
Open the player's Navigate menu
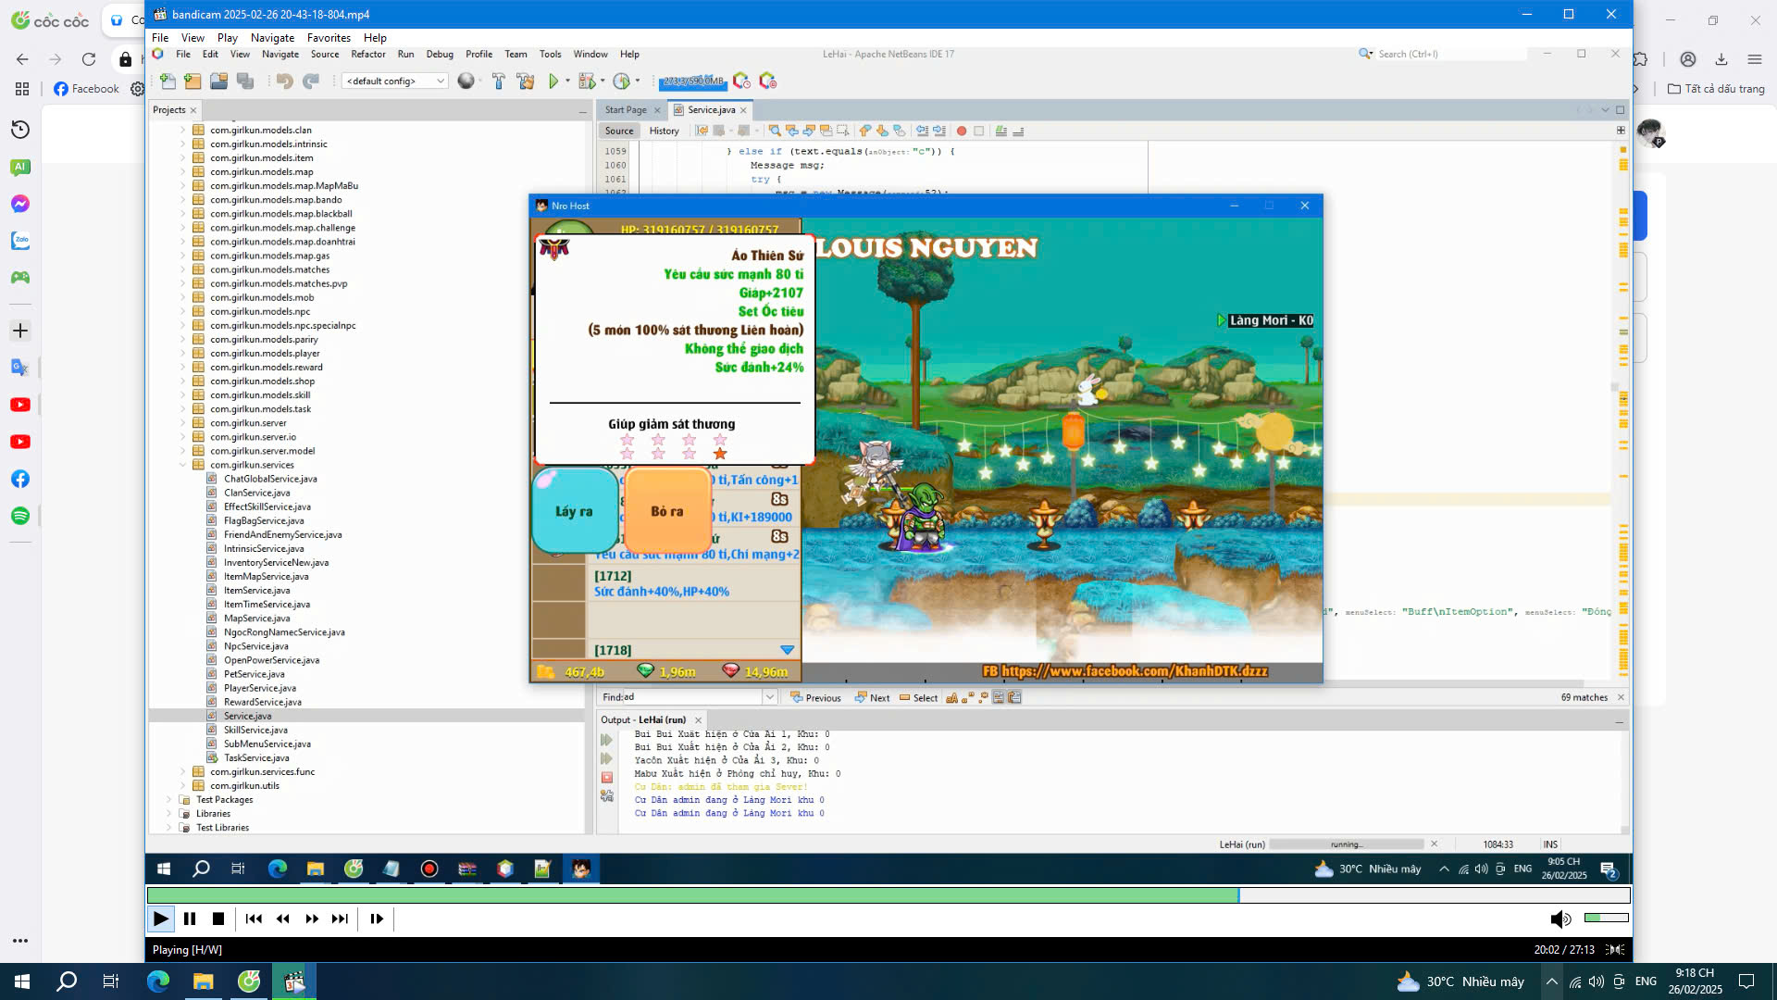pyautogui.click(x=272, y=38)
